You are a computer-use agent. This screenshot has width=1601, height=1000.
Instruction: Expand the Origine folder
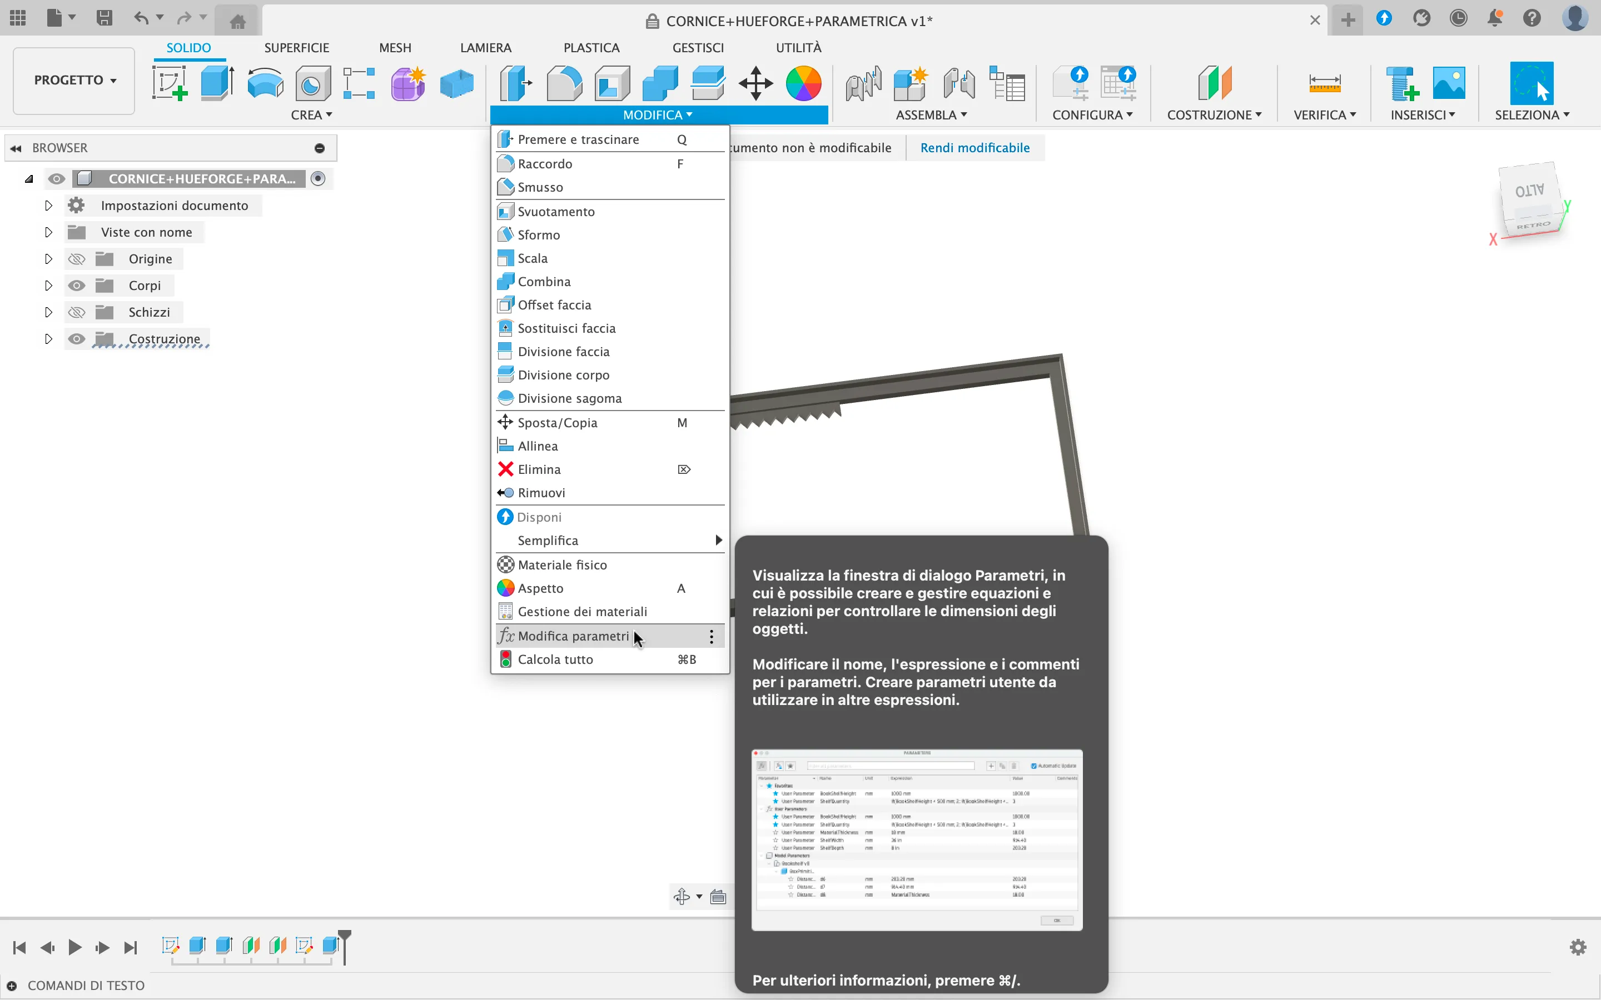[x=48, y=258]
